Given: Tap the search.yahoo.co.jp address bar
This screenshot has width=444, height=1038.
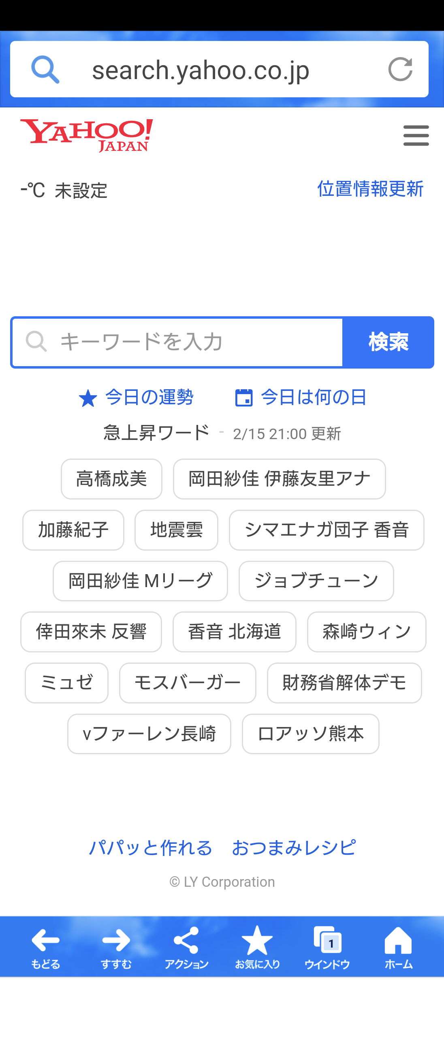Looking at the screenshot, I should (219, 69).
